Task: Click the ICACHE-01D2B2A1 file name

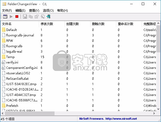Action: pyautogui.click(x=22, y=89)
